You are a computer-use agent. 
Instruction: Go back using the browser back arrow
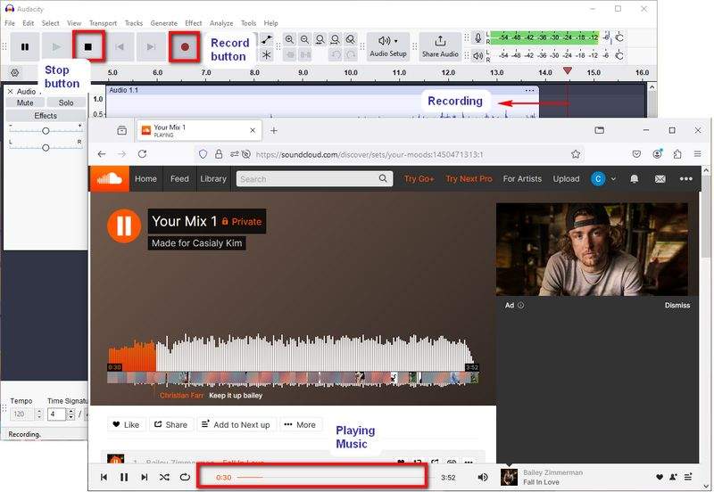102,154
